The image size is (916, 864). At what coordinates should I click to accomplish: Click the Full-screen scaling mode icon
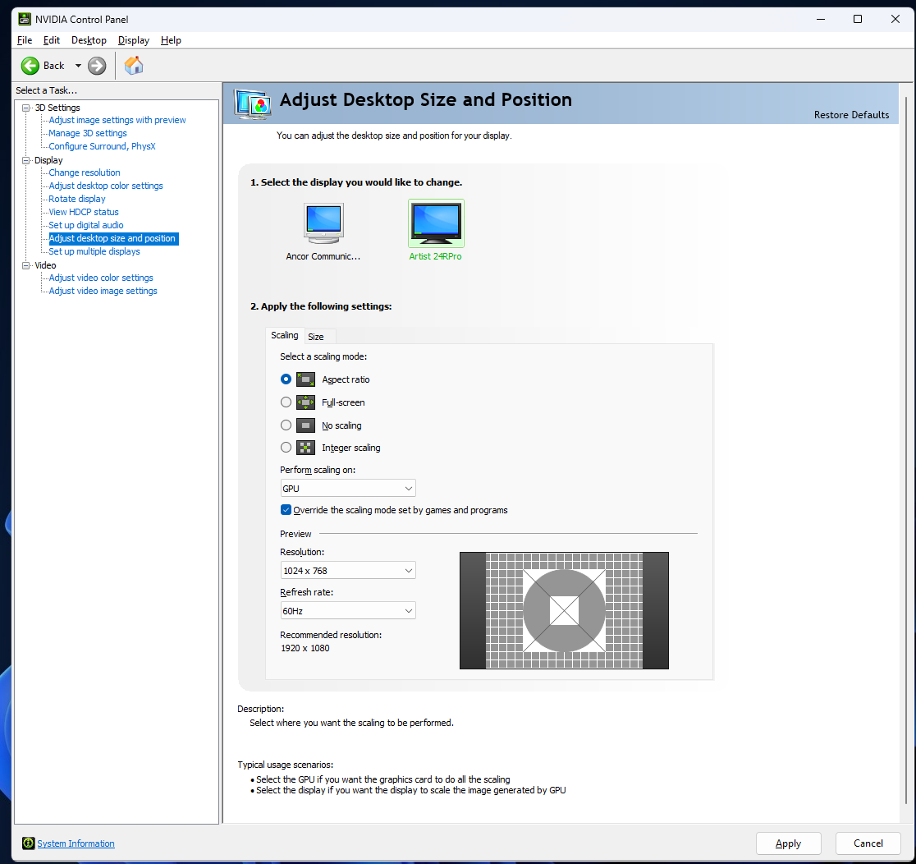point(305,402)
